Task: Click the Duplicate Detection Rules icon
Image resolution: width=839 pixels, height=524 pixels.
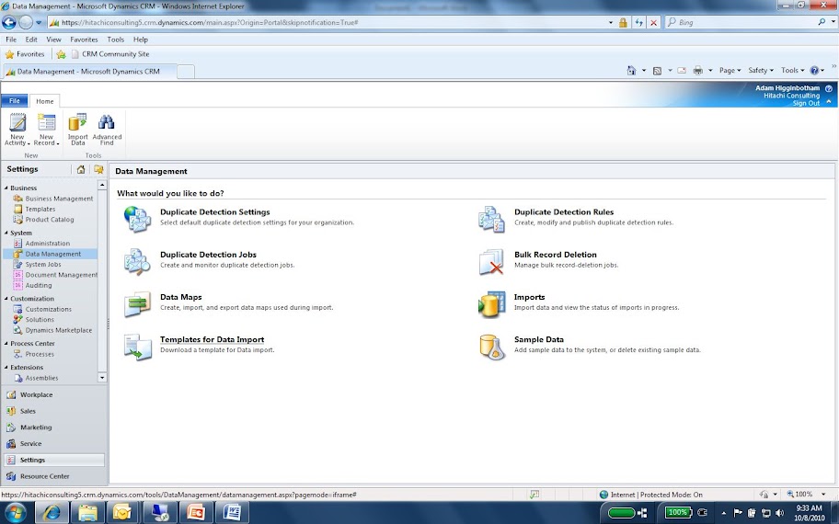Action: pyautogui.click(x=491, y=219)
